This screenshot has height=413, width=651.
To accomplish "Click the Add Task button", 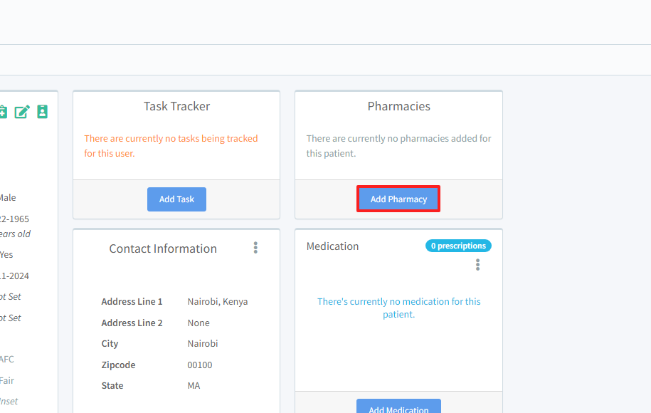I will point(176,199).
